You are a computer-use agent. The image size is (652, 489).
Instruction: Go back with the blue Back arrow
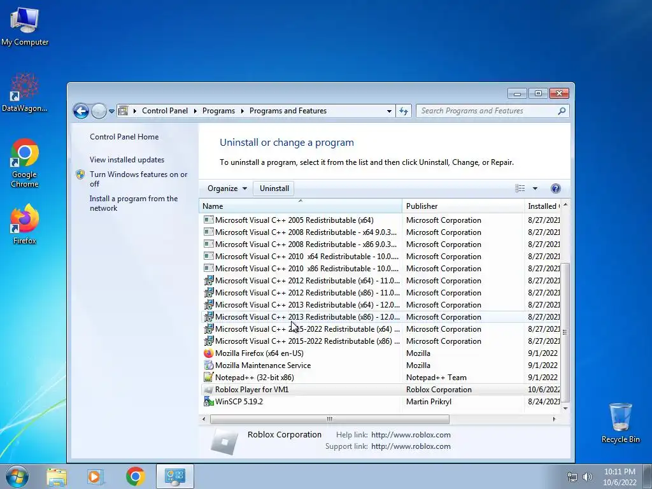(81, 111)
